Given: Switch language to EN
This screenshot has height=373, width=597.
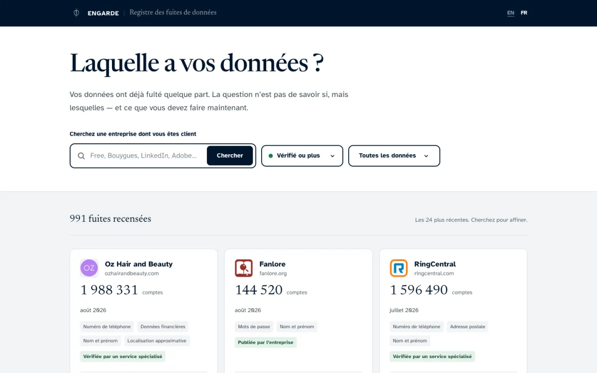Looking at the screenshot, I should [510, 13].
